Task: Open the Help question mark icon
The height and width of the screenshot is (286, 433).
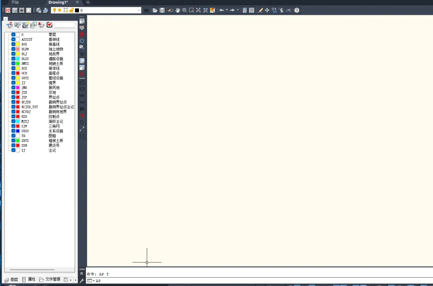Action: pyautogui.click(x=297, y=10)
